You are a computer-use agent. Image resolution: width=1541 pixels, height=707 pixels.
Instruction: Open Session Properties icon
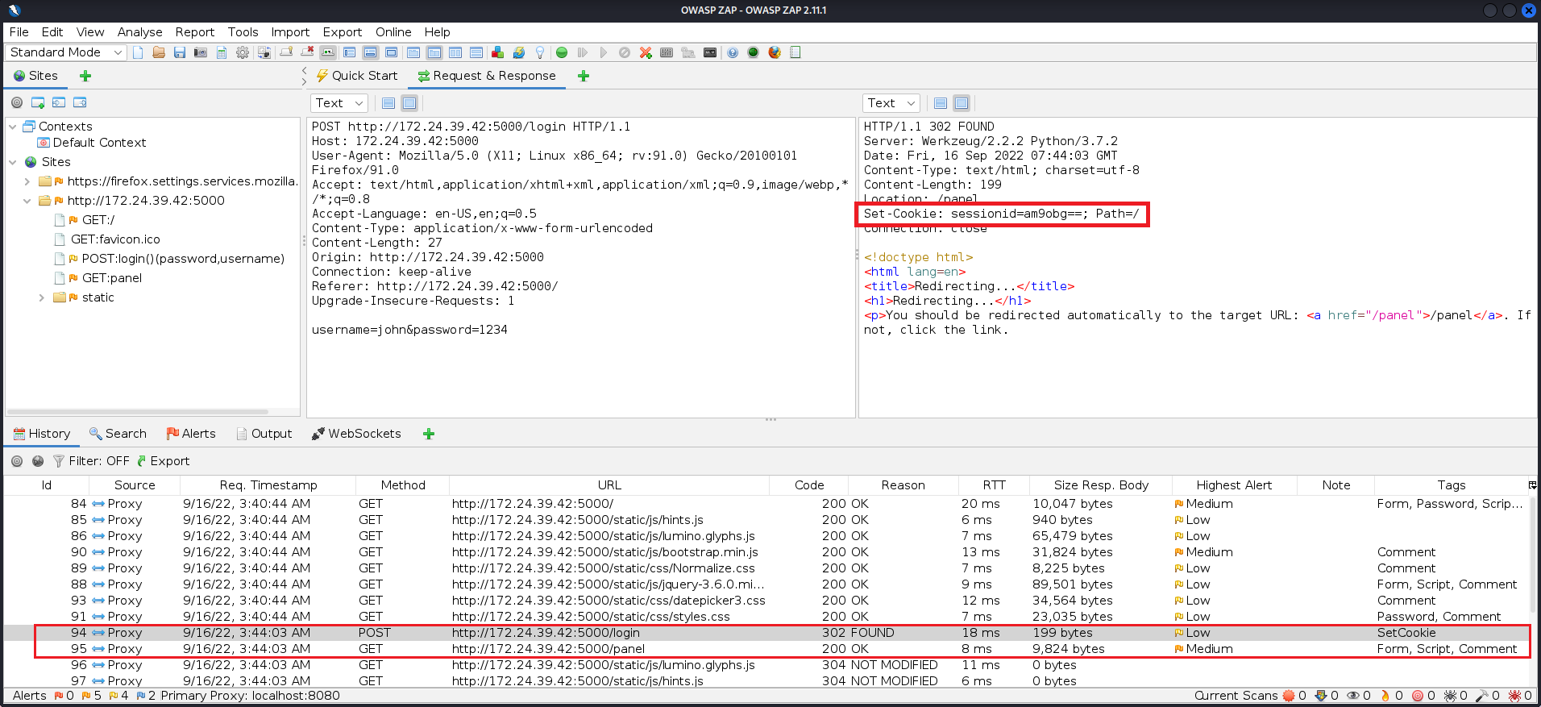(222, 52)
